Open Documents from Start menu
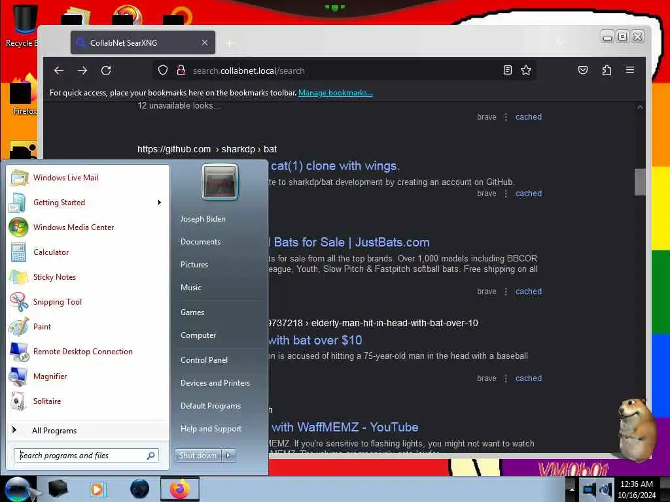 pyautogui.click(x=200, y=242)
